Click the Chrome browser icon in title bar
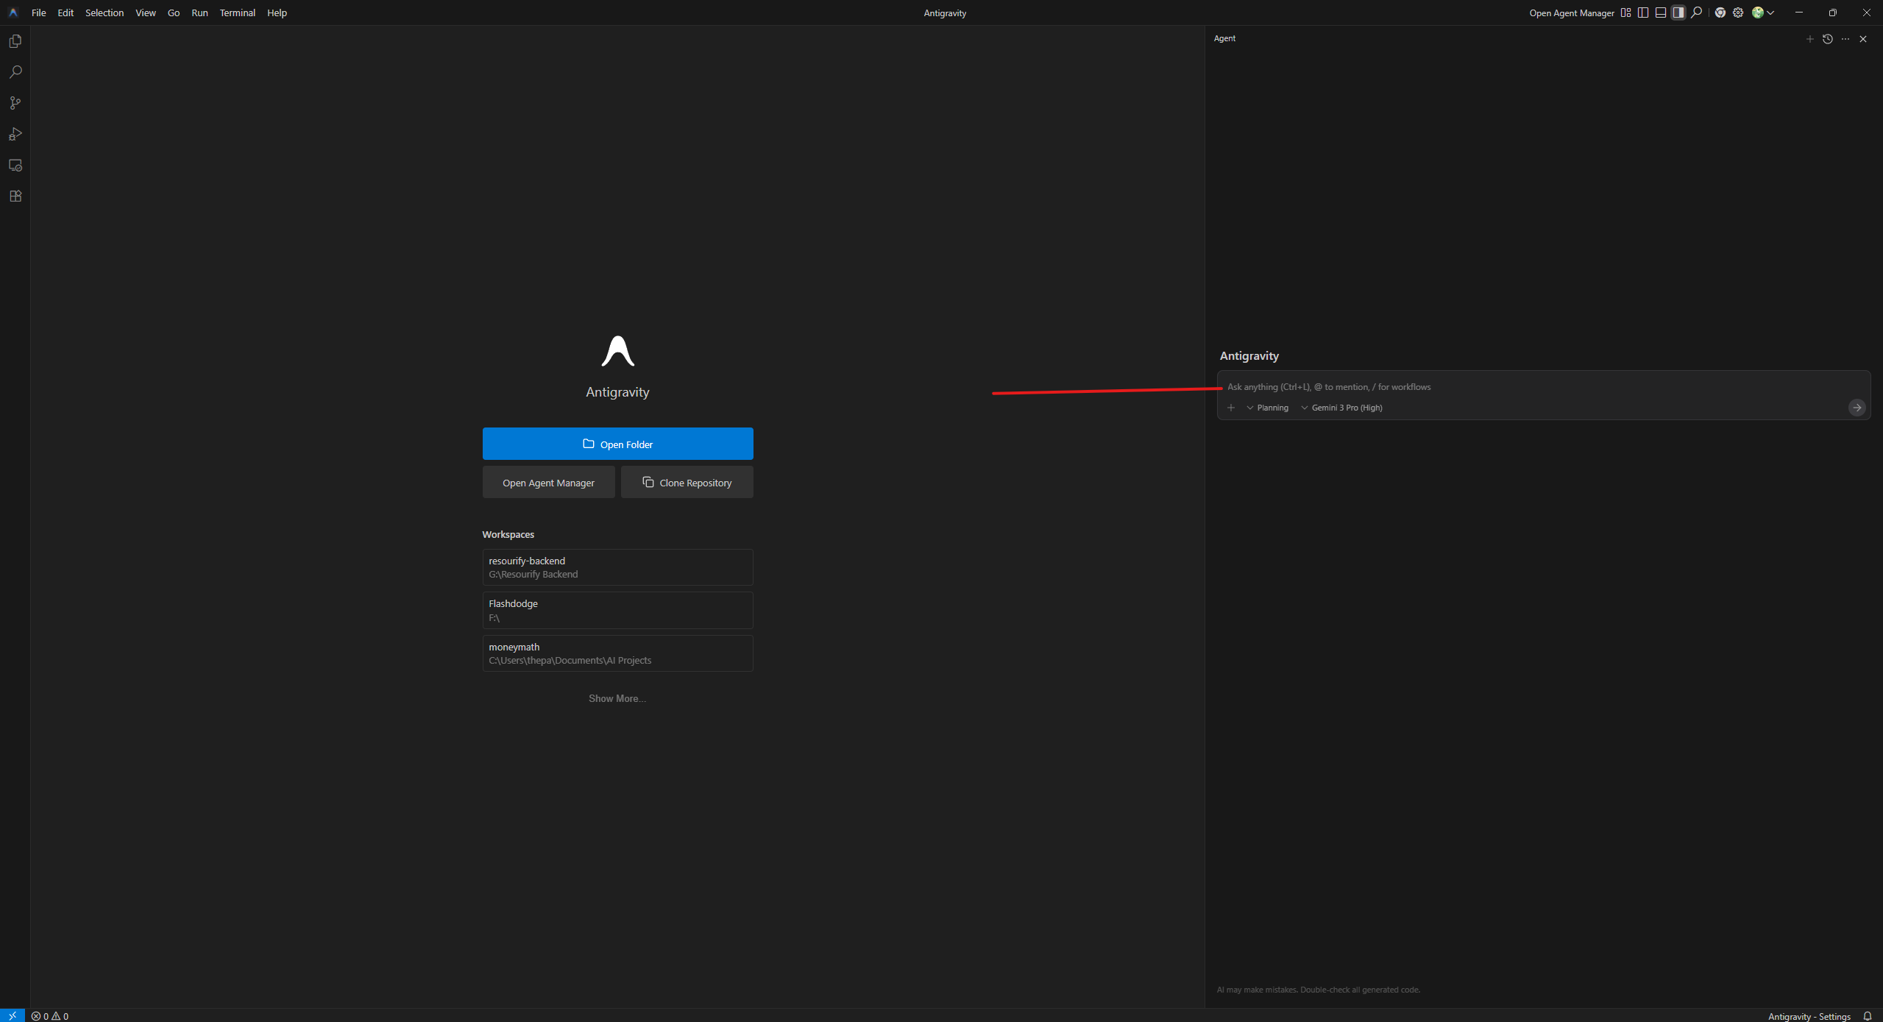 click(x=1720, y=13)
